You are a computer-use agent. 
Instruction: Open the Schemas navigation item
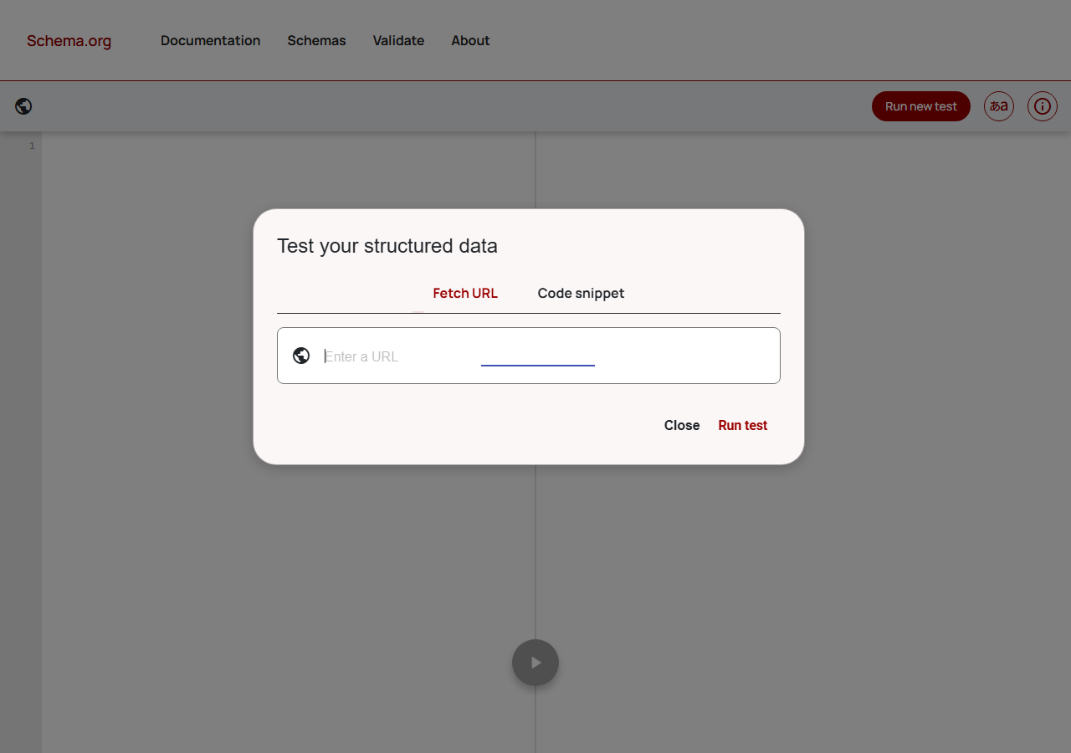[316, 40]
